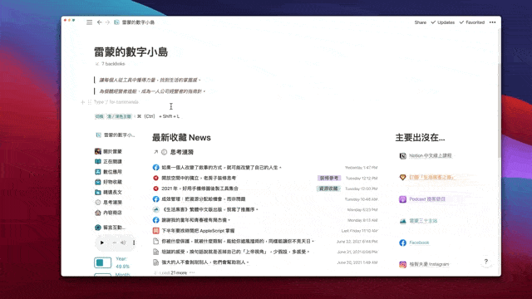Click the page icon in the breadcrumb

click(116, 22)
